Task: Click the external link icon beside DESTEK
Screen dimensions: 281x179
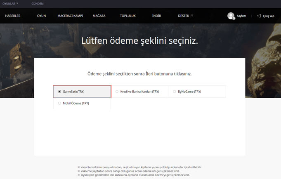Action: click(191, 16)
